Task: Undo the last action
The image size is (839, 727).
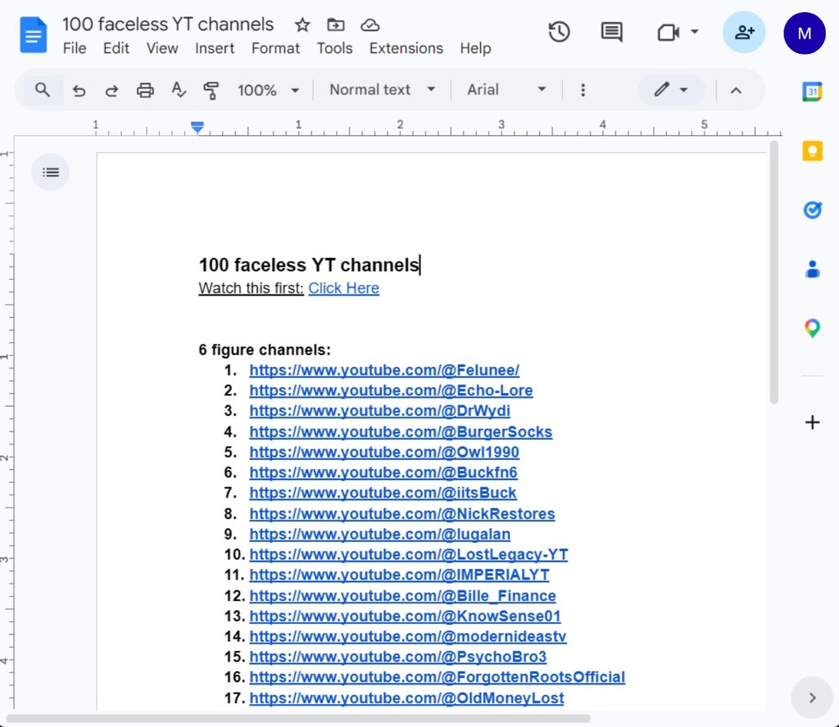Action: 79,90
